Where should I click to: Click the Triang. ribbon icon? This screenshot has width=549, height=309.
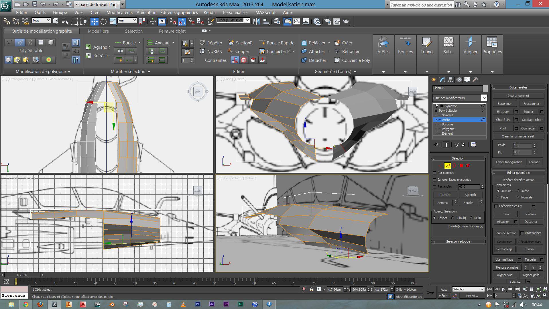[427, 46]
